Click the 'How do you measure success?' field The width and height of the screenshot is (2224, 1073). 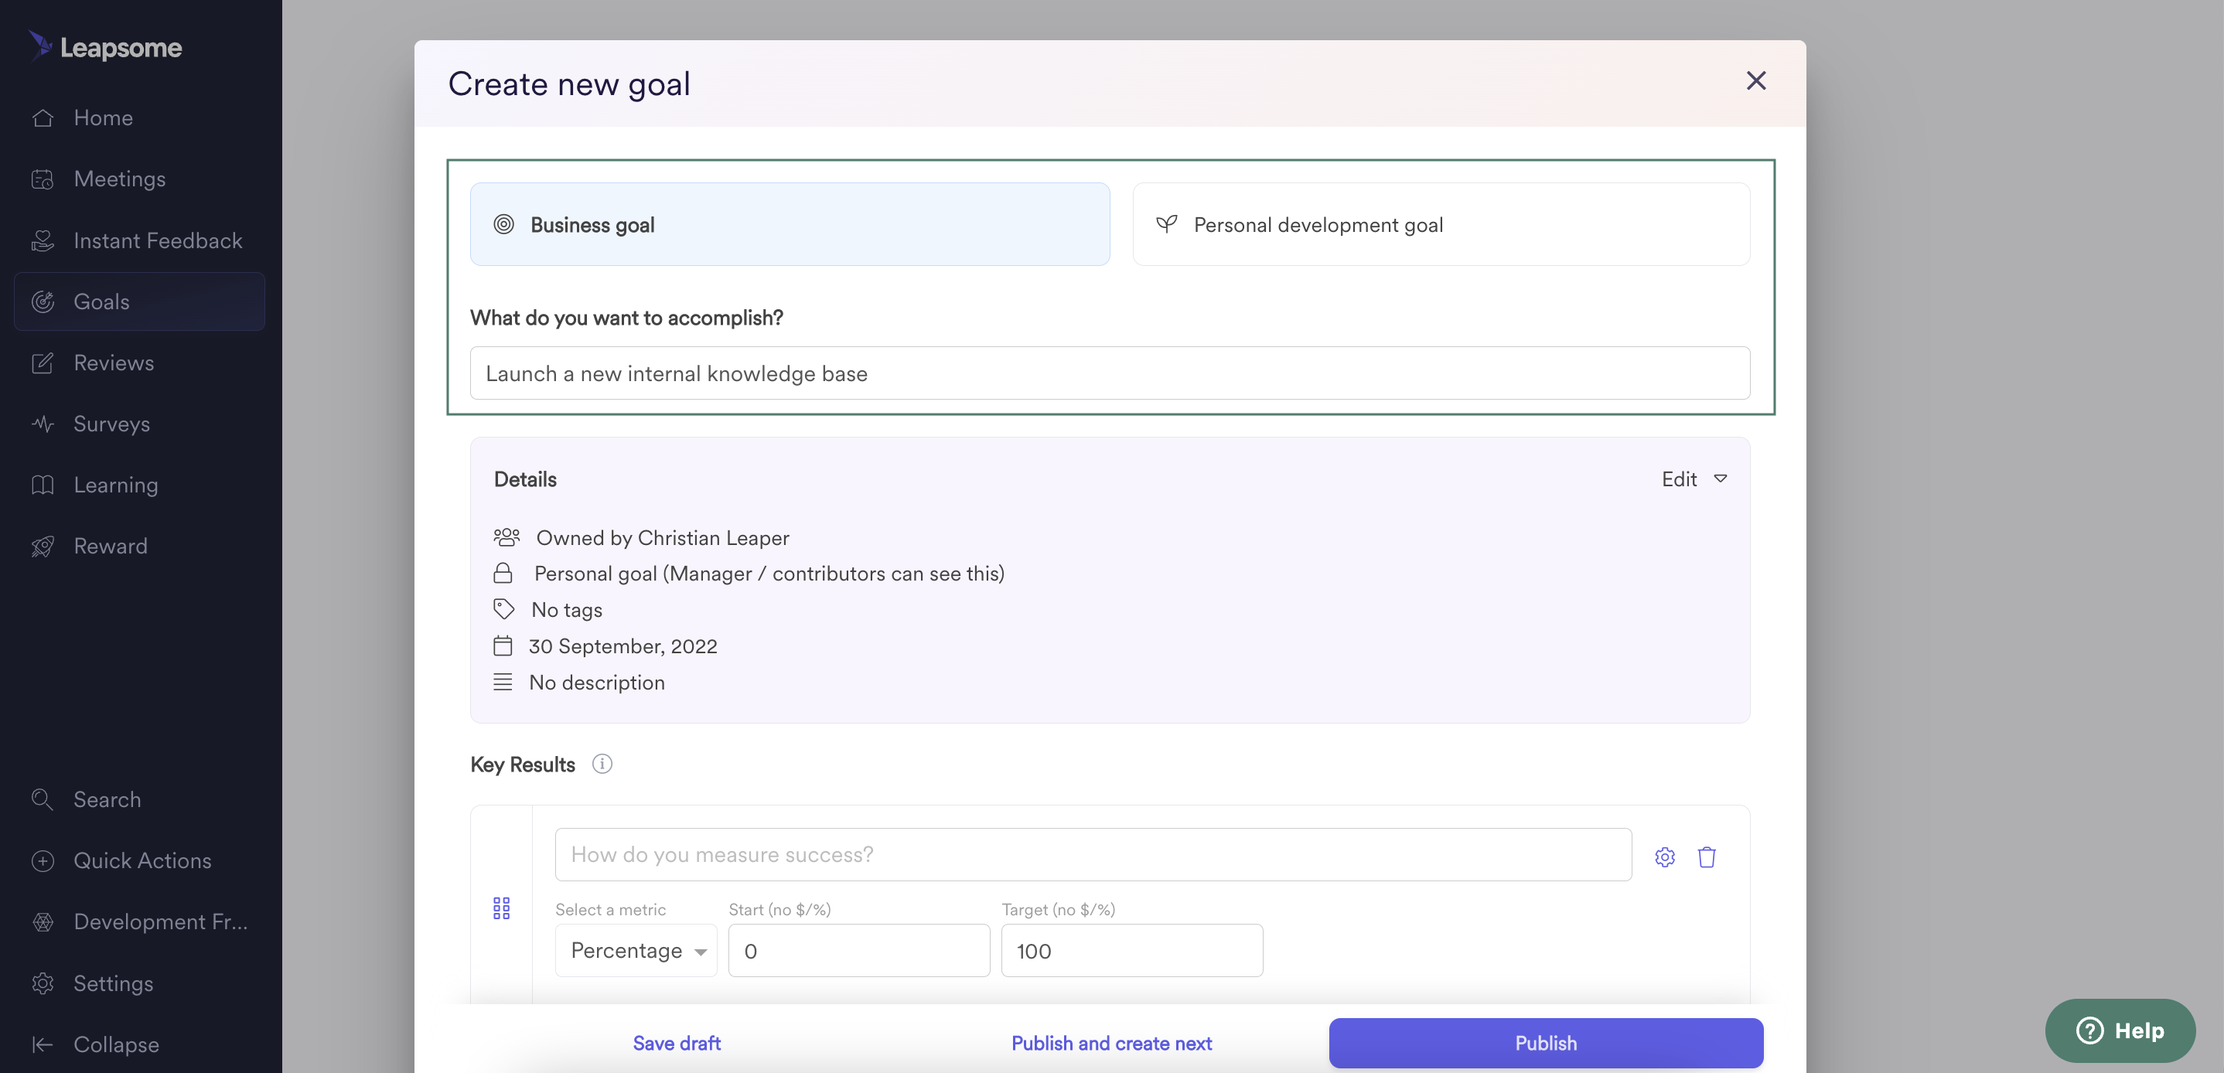click(1093, 854)
